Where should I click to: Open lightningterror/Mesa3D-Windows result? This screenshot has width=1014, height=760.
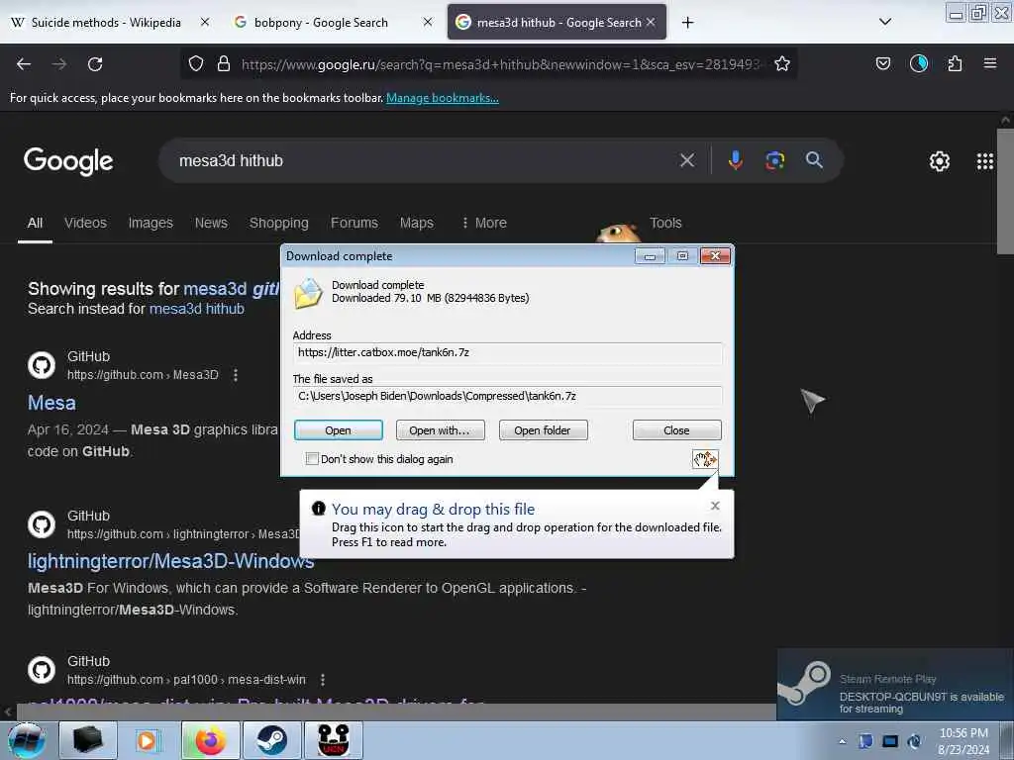170,561
